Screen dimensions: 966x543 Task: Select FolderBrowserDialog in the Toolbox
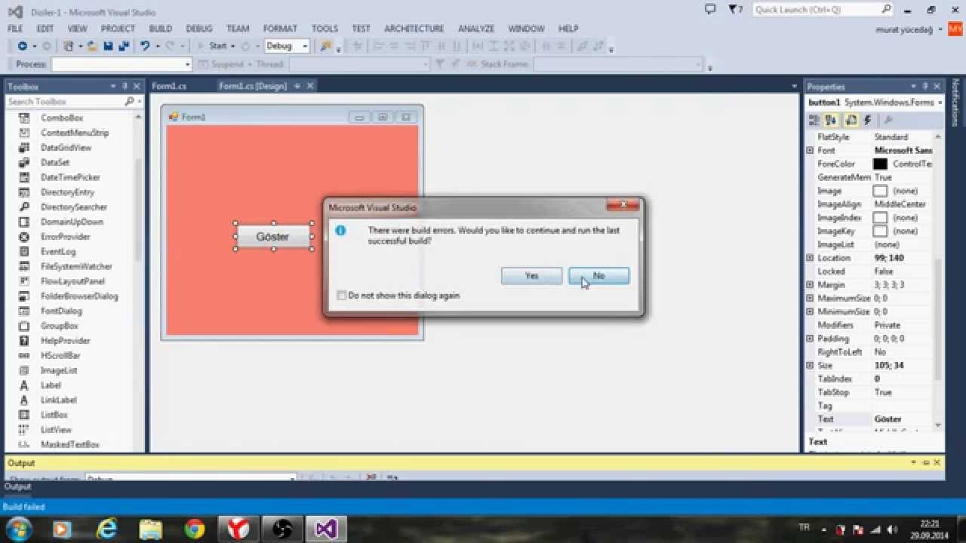click(79, 296)
